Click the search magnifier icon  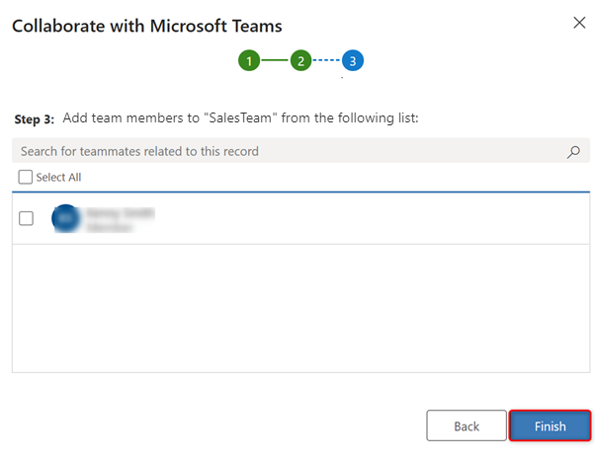[x=573, y=152]
